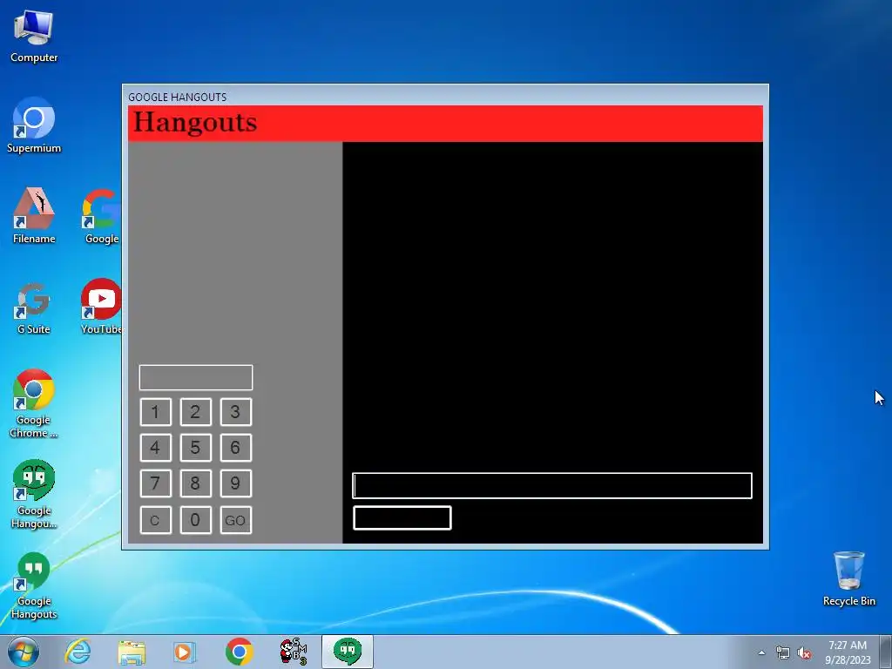Open the YouTube desktop shortcut

[x=101, y=307]
